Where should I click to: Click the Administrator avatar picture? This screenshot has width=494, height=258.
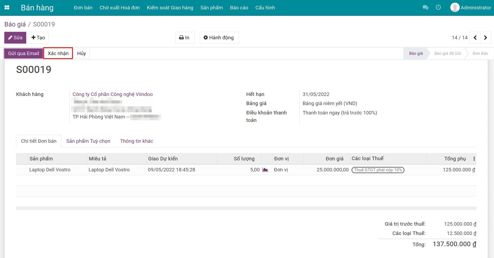tap(455, 7)
